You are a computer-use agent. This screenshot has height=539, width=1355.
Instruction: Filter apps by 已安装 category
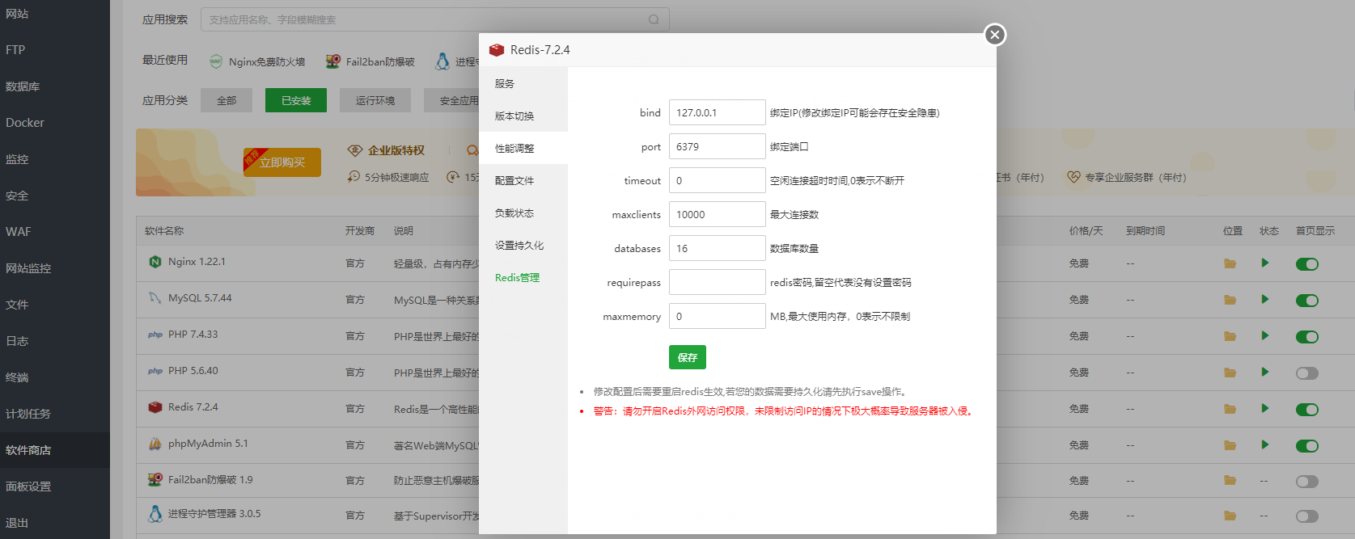(x=296, y=100)
